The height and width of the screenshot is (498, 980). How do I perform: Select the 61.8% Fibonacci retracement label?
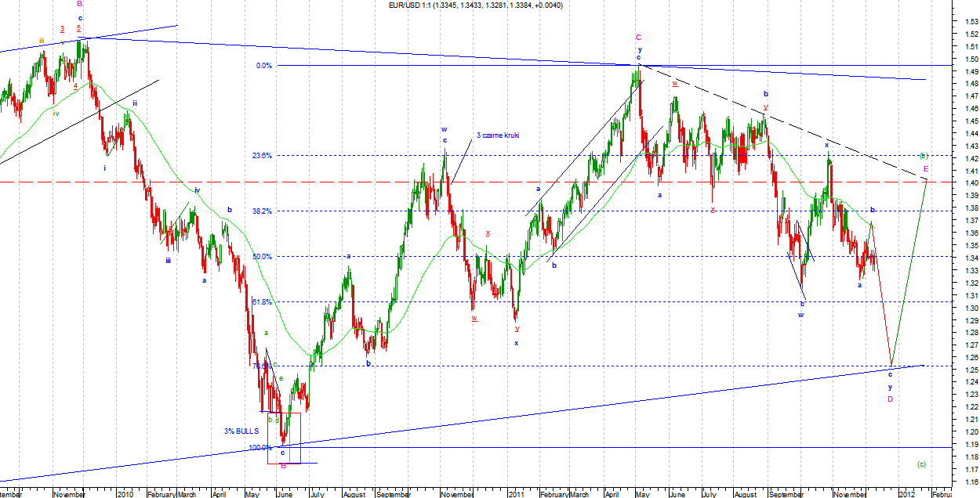262,301
